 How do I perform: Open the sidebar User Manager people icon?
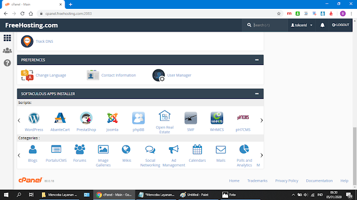pyautogui.click(x=7, y=51)
